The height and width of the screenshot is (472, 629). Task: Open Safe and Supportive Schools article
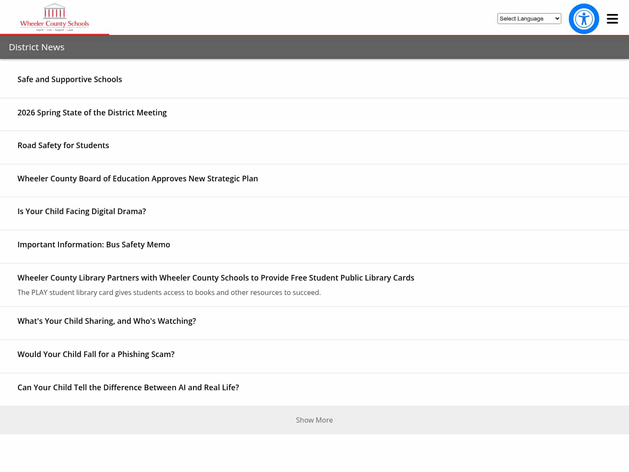(69, 80)
